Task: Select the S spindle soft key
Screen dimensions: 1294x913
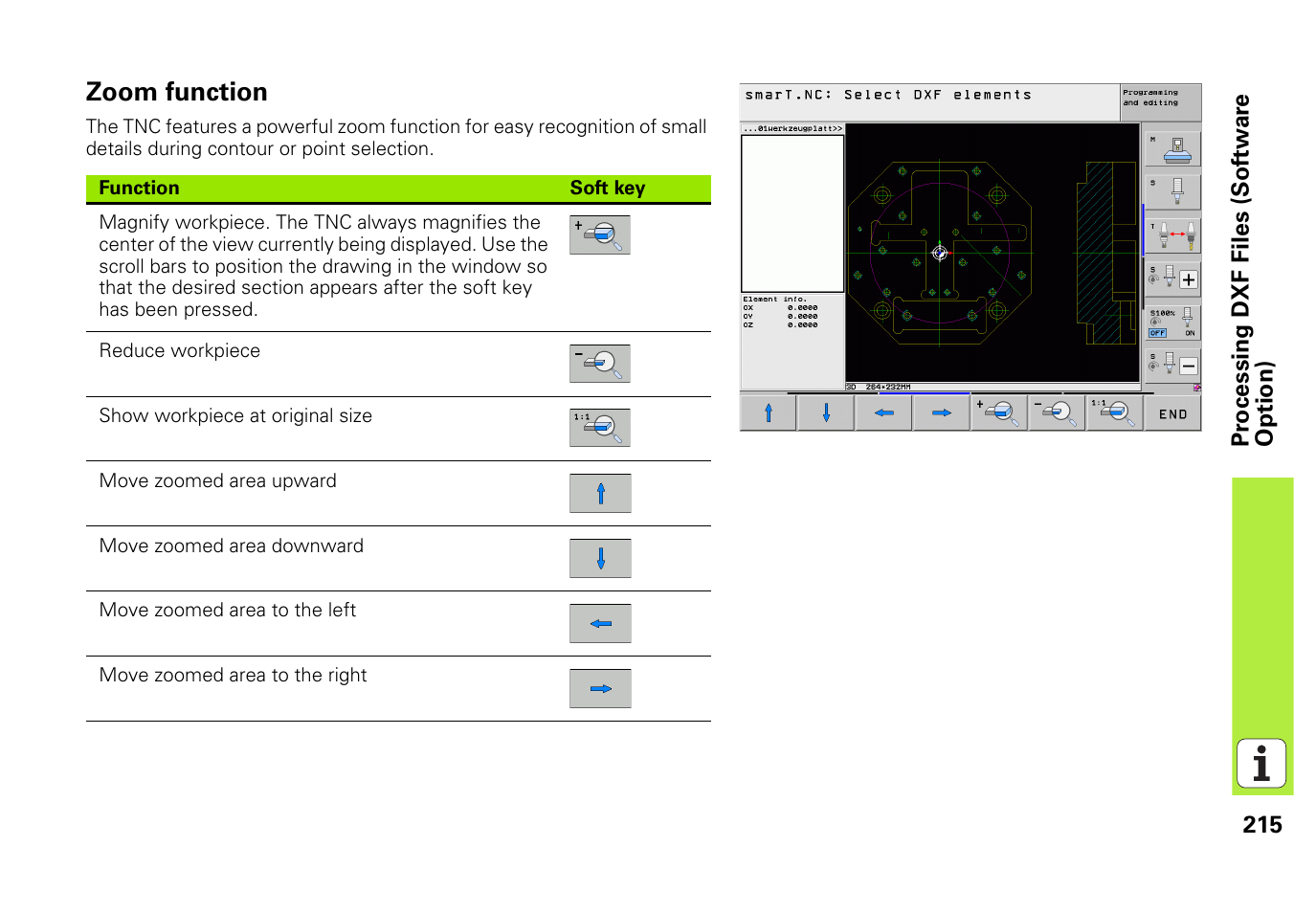Action: [x=1173, y=191]
